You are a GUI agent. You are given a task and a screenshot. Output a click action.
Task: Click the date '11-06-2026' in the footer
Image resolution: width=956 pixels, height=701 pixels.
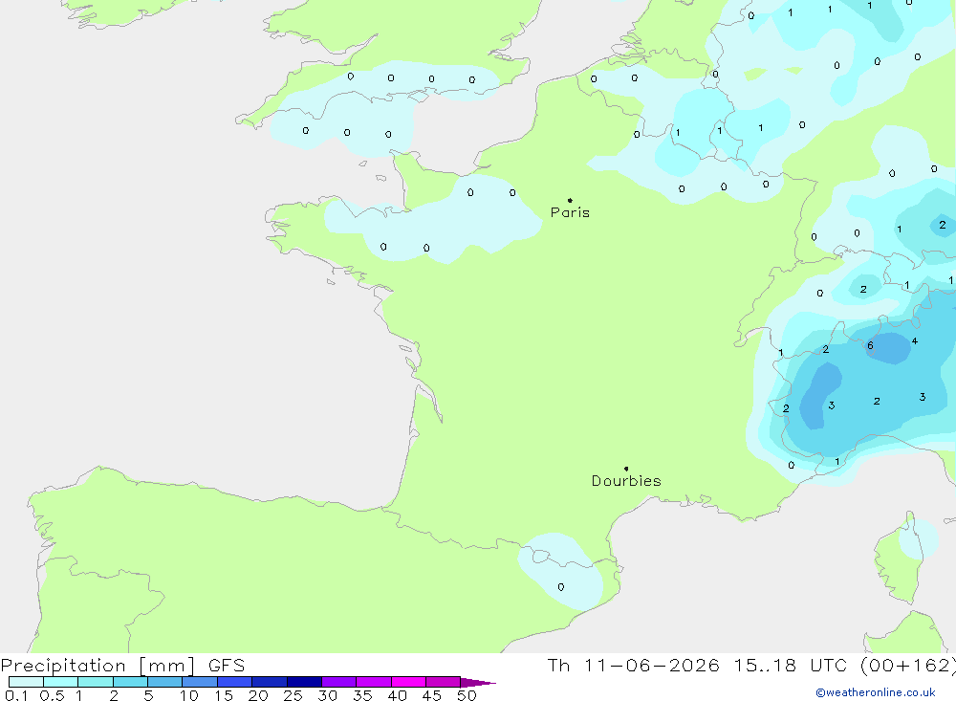(652, 666)
